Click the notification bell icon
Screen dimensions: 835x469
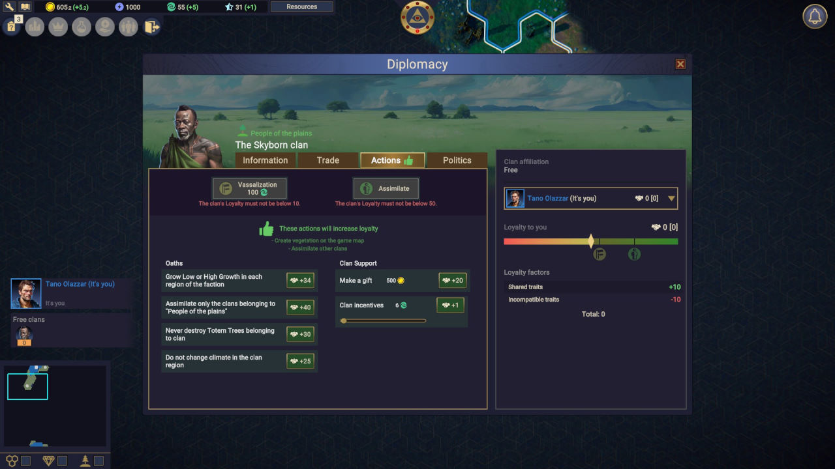pos(814,17)
